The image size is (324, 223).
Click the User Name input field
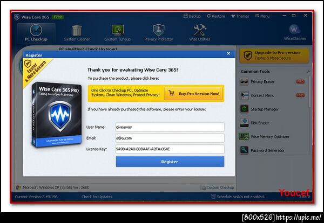point(170,127)
